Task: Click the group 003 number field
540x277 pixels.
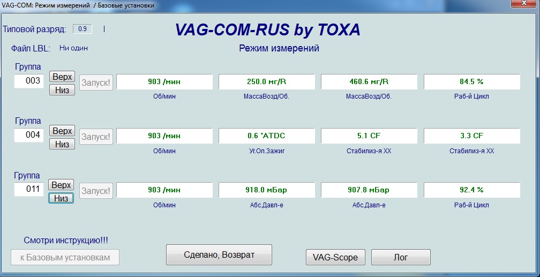Action: point(28,81)
